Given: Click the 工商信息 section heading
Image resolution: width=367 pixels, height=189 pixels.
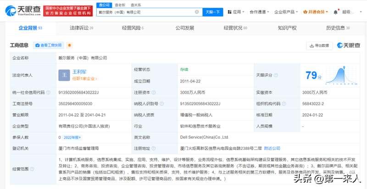Looking at the screenshot, I should (x=19, y=45).
